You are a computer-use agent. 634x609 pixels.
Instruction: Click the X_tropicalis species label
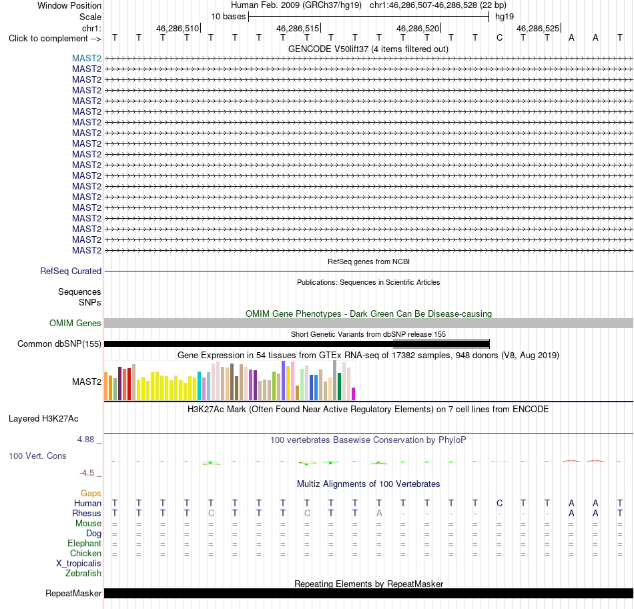click(79, 564)
